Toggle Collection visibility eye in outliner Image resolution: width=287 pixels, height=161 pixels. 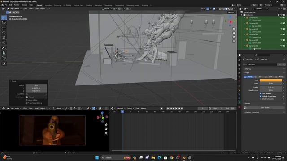(281, 15)
